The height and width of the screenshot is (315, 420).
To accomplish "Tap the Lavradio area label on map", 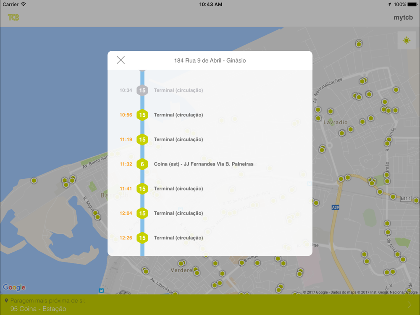I will point(335,122).
